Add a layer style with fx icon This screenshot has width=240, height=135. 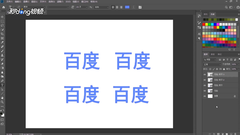tap(214, 134)
